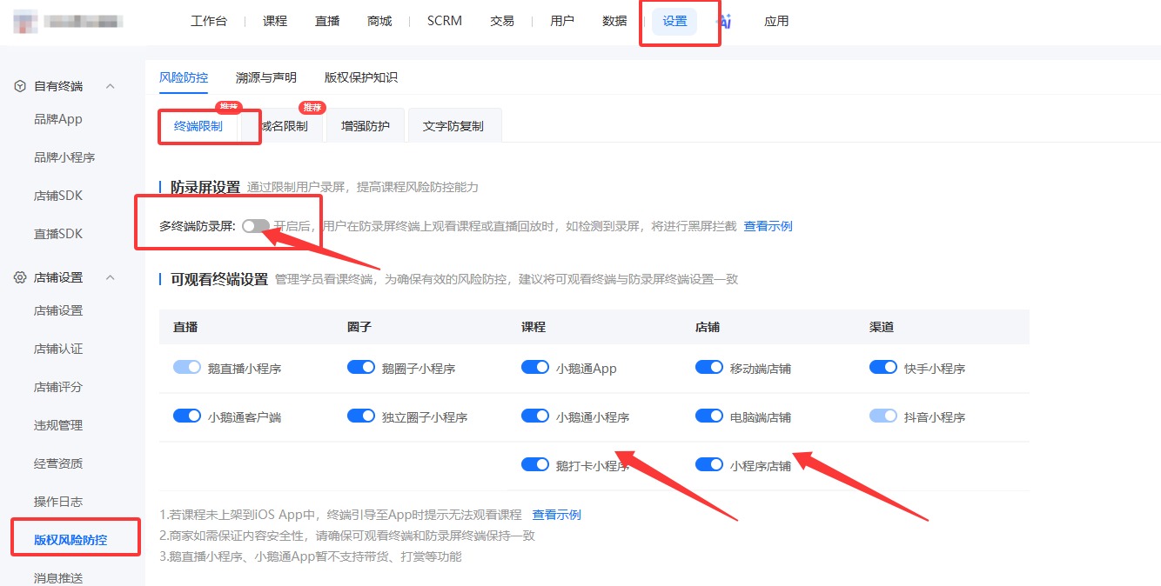The image size is (1161, 586).
Task: Click the 圈子 column header
Action: tap(359, 327)
